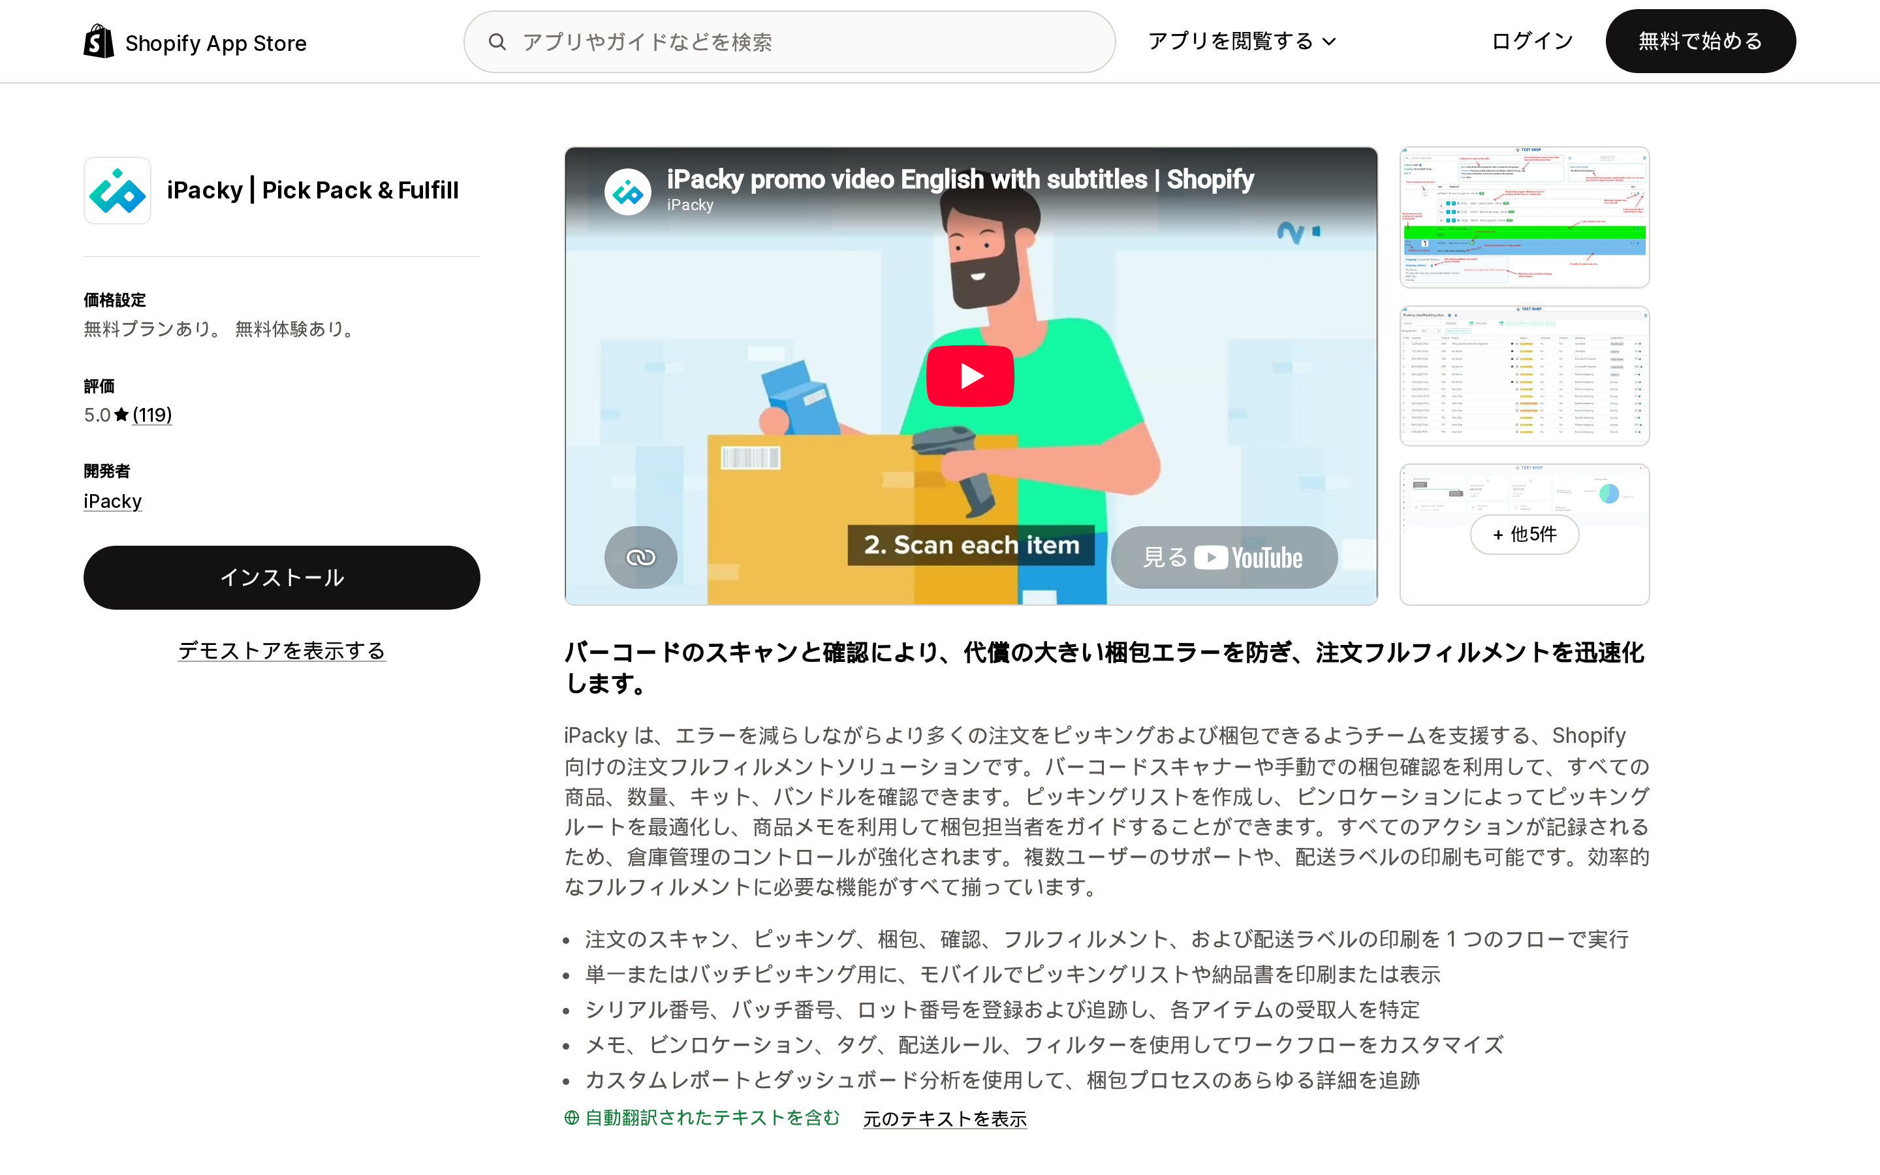The height and width of the screenshot is (1175, 1880).
Task: Click the インストール button
Action: [x=281, y=578]
